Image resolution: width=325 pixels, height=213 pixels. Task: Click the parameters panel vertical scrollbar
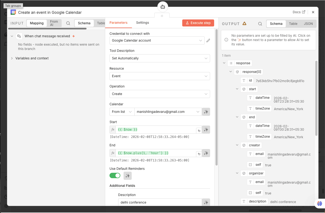tap(216, 97)
